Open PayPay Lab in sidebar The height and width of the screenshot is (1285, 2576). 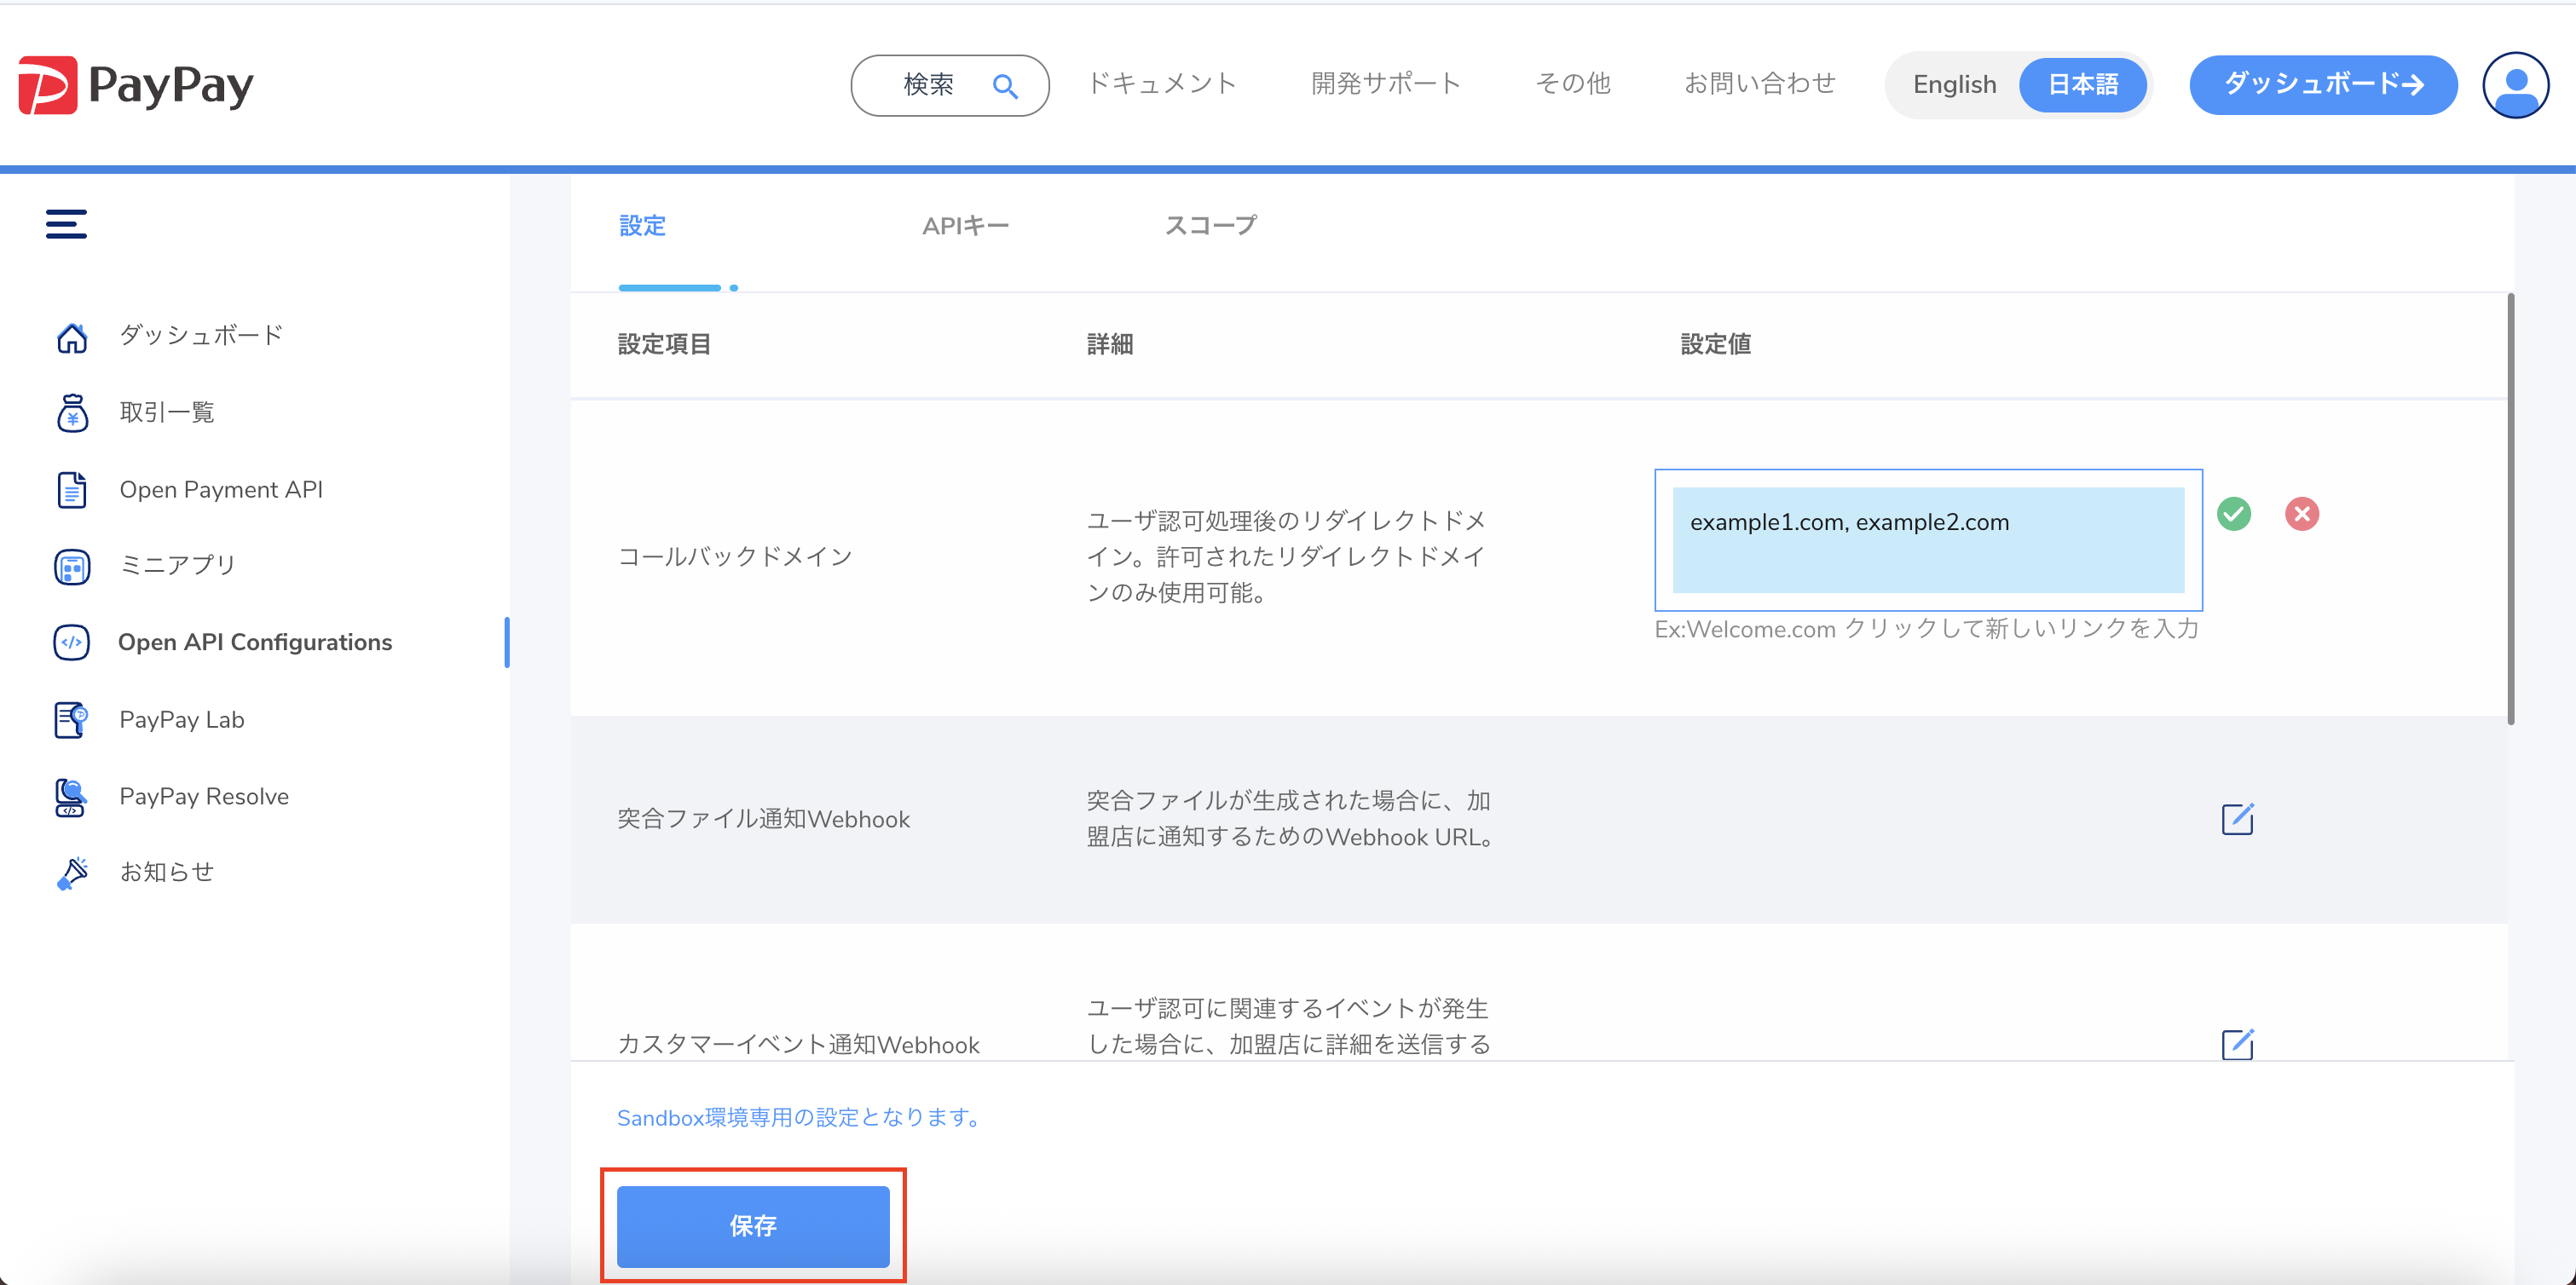[182, 719]
